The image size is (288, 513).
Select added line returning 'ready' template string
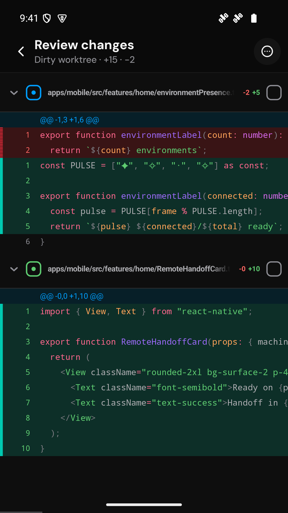pyautogui.click(x=144, y=226)
